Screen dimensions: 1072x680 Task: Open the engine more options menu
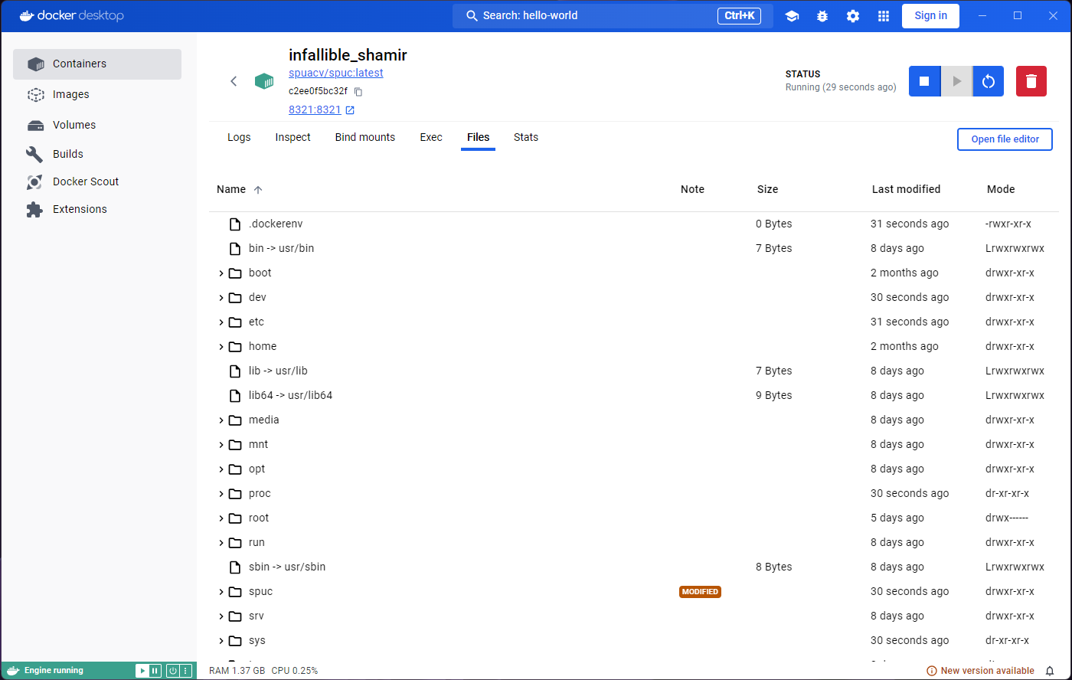tap(185, 671)
